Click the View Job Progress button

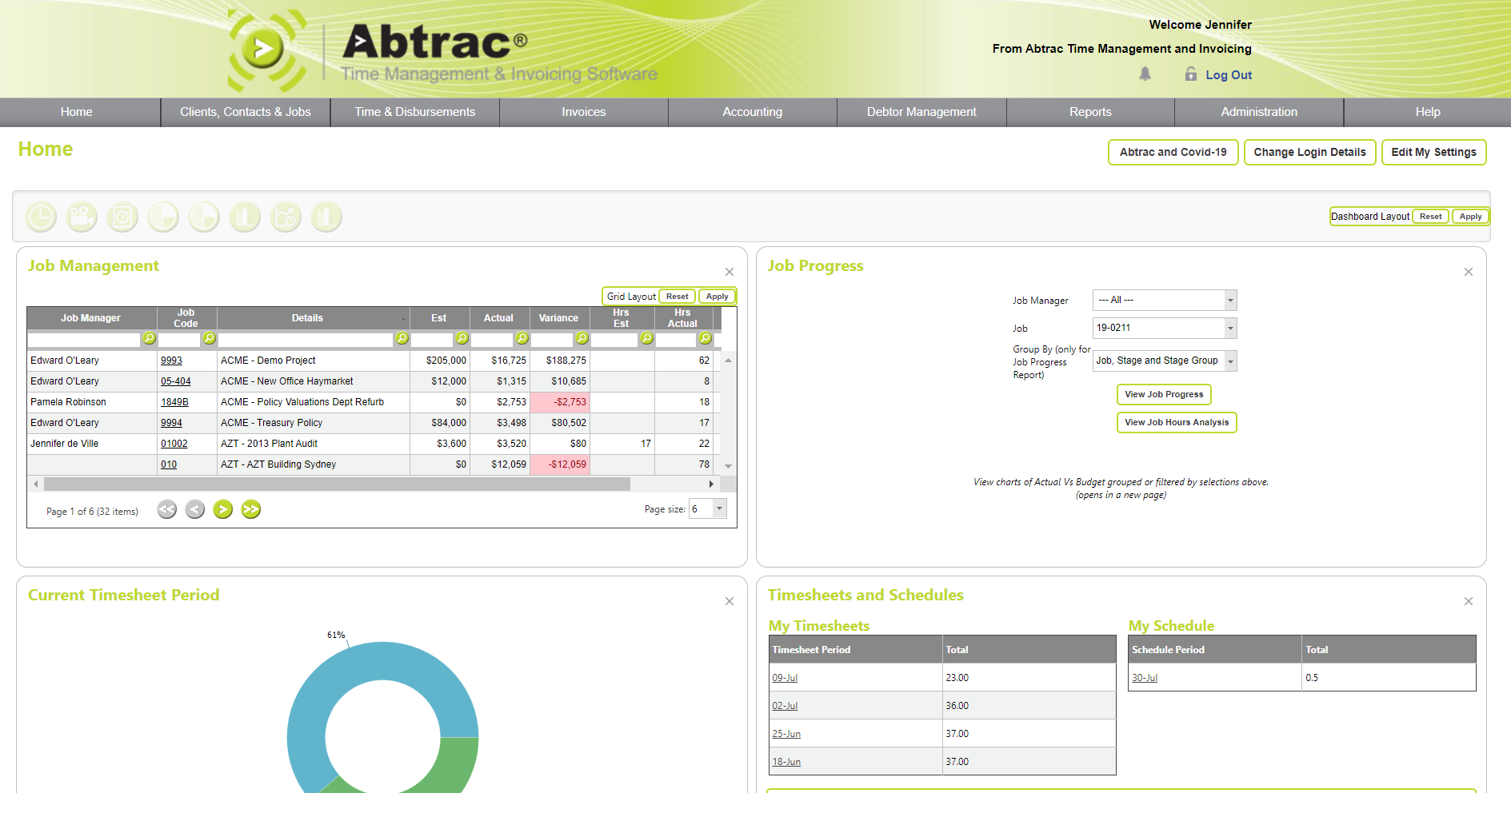point(1164,394)
